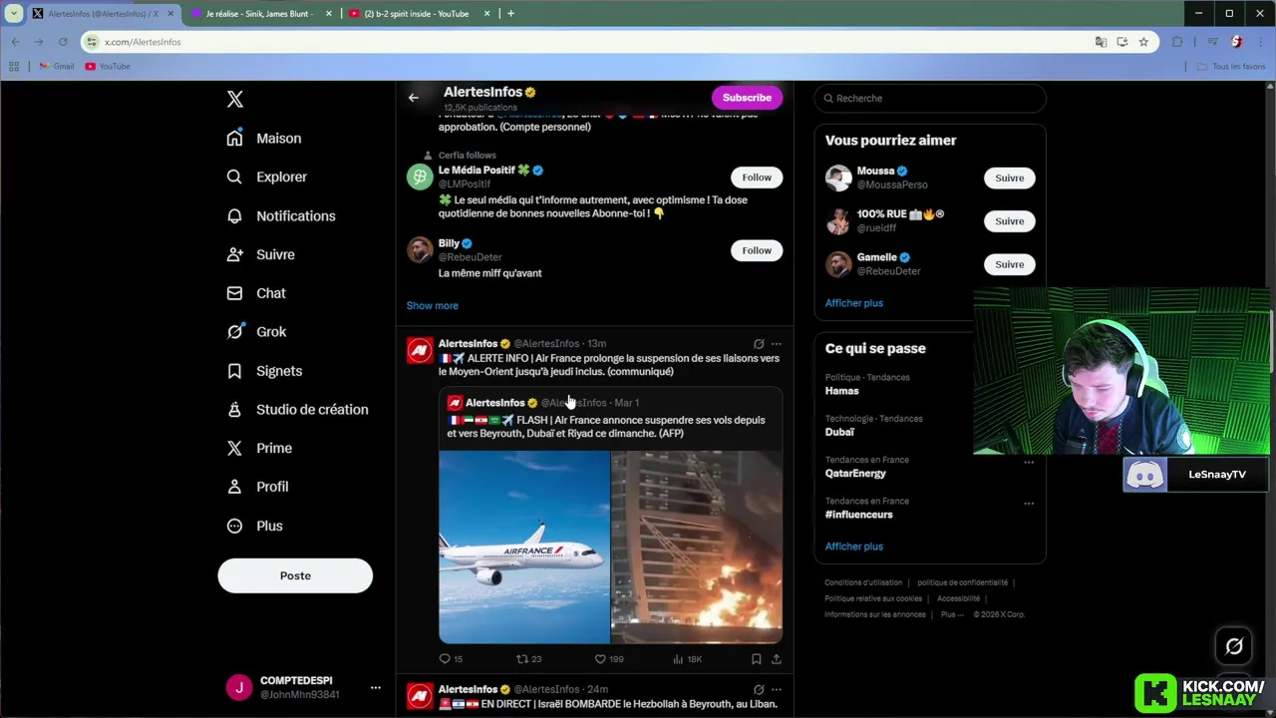The image size is (1276, 718).
Task: Open Grok in sidebar
Action: pyautogui.click(x=256, y=332)
